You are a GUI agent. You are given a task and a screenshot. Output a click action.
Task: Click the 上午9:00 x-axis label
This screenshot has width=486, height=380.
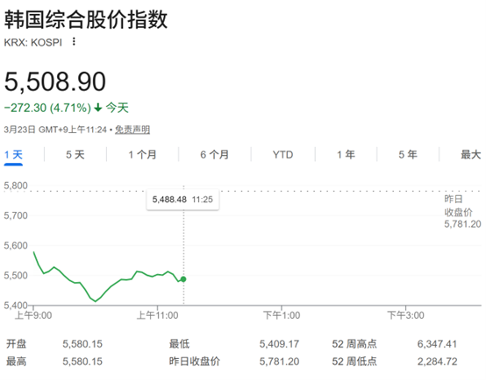[x=33, y=315]
